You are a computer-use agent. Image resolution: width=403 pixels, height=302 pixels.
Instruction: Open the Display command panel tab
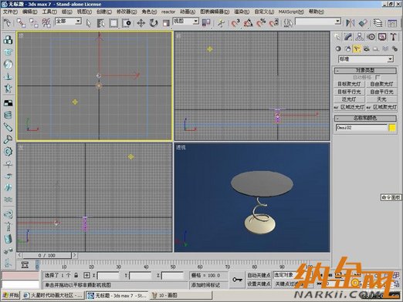coord(382,37)
